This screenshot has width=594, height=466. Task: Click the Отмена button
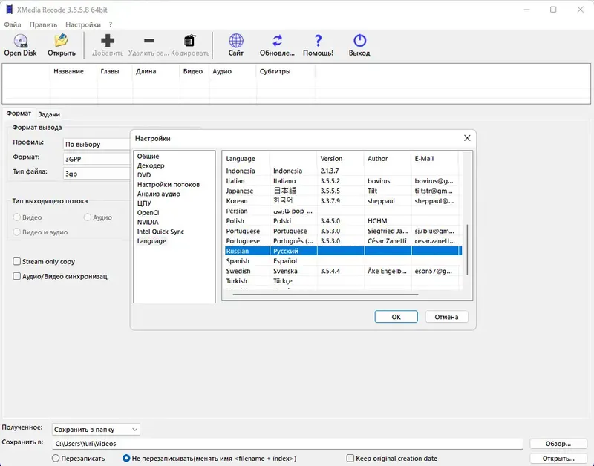(447, 317)
